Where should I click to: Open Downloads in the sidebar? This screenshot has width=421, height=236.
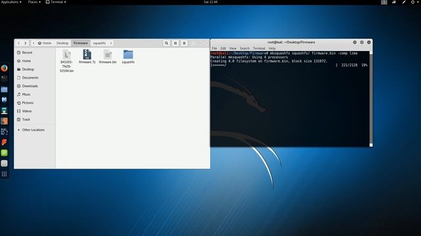click(x=30, y=86)
